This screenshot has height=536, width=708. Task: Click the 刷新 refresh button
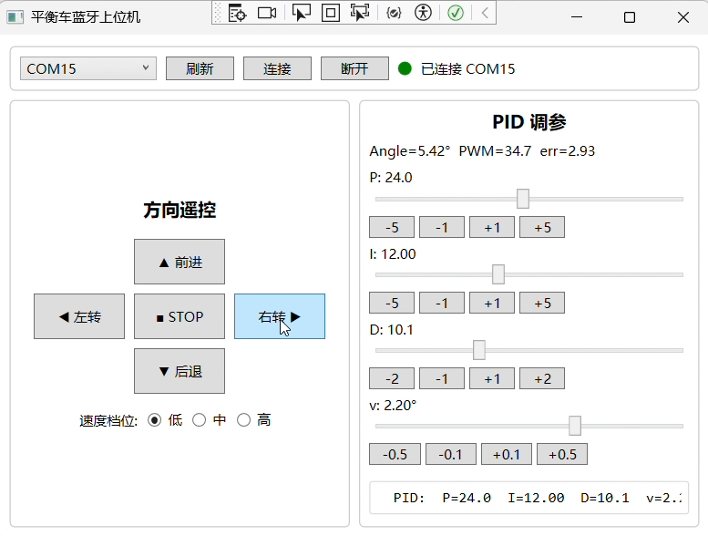[200, 68]
